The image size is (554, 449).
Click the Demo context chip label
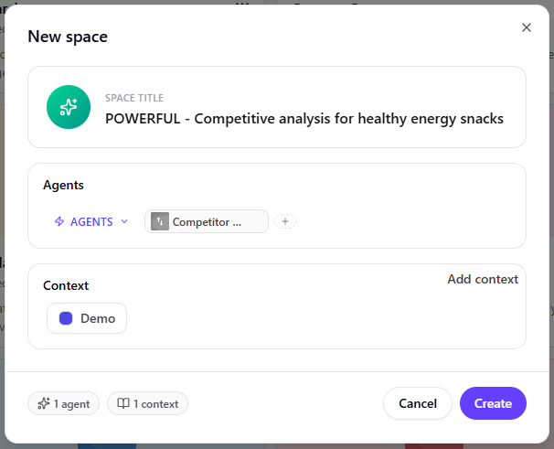point(98,318)
